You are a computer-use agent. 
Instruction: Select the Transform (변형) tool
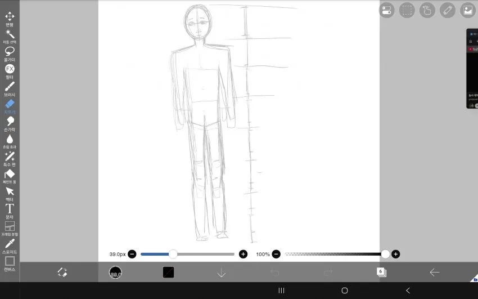point(10,19)
